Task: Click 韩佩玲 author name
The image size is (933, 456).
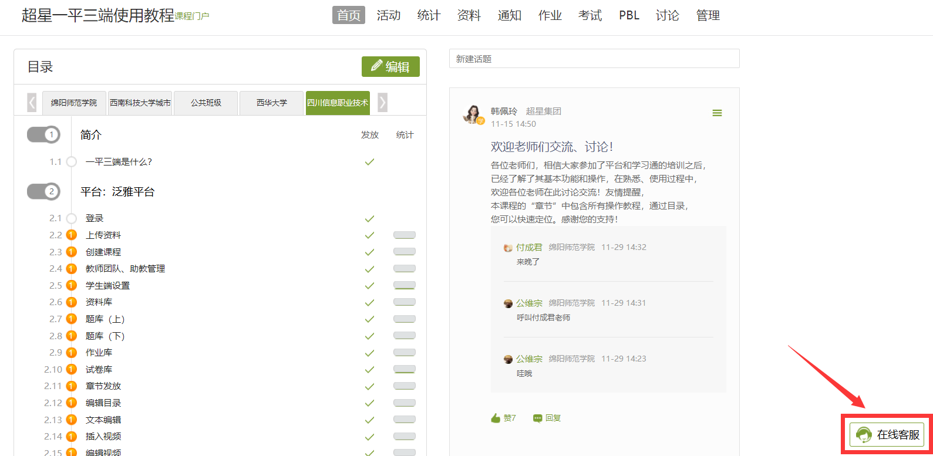Action: [x=504, y=111]
